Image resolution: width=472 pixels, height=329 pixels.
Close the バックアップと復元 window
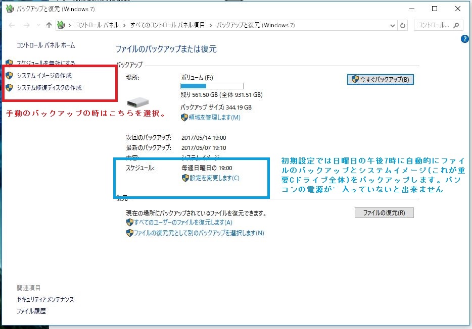tap(457, 9)
